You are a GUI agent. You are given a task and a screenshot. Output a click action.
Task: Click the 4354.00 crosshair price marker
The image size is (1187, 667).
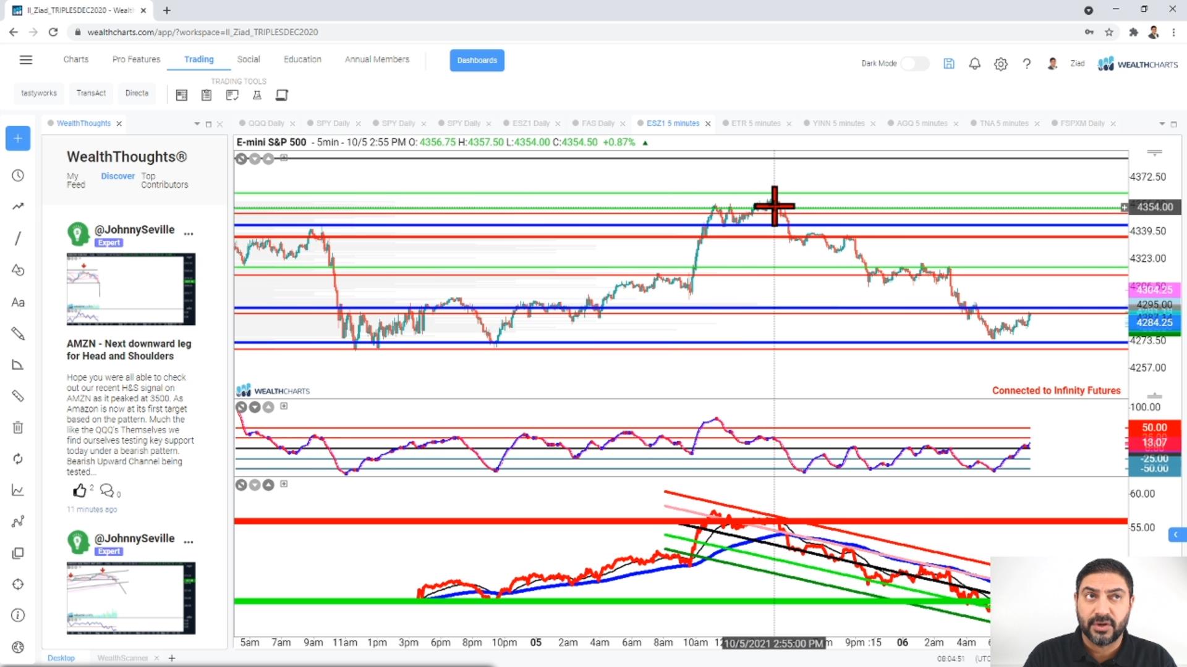tap(1154, 207)
